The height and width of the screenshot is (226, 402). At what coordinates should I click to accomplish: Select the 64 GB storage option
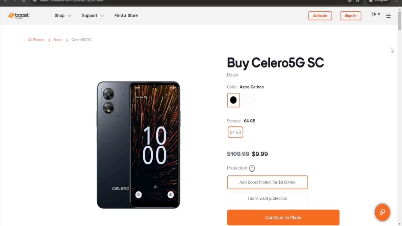(235, 132)
